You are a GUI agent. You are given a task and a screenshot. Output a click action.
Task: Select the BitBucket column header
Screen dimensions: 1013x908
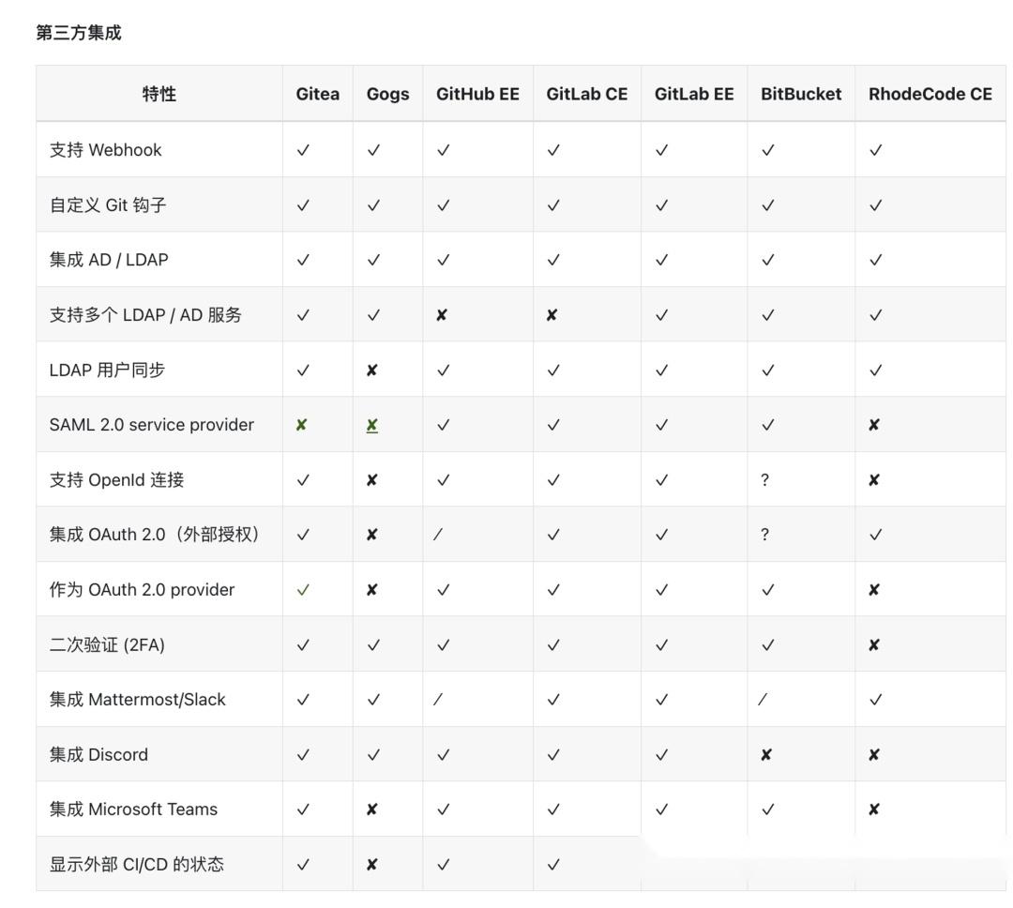(x=800, y=93)
